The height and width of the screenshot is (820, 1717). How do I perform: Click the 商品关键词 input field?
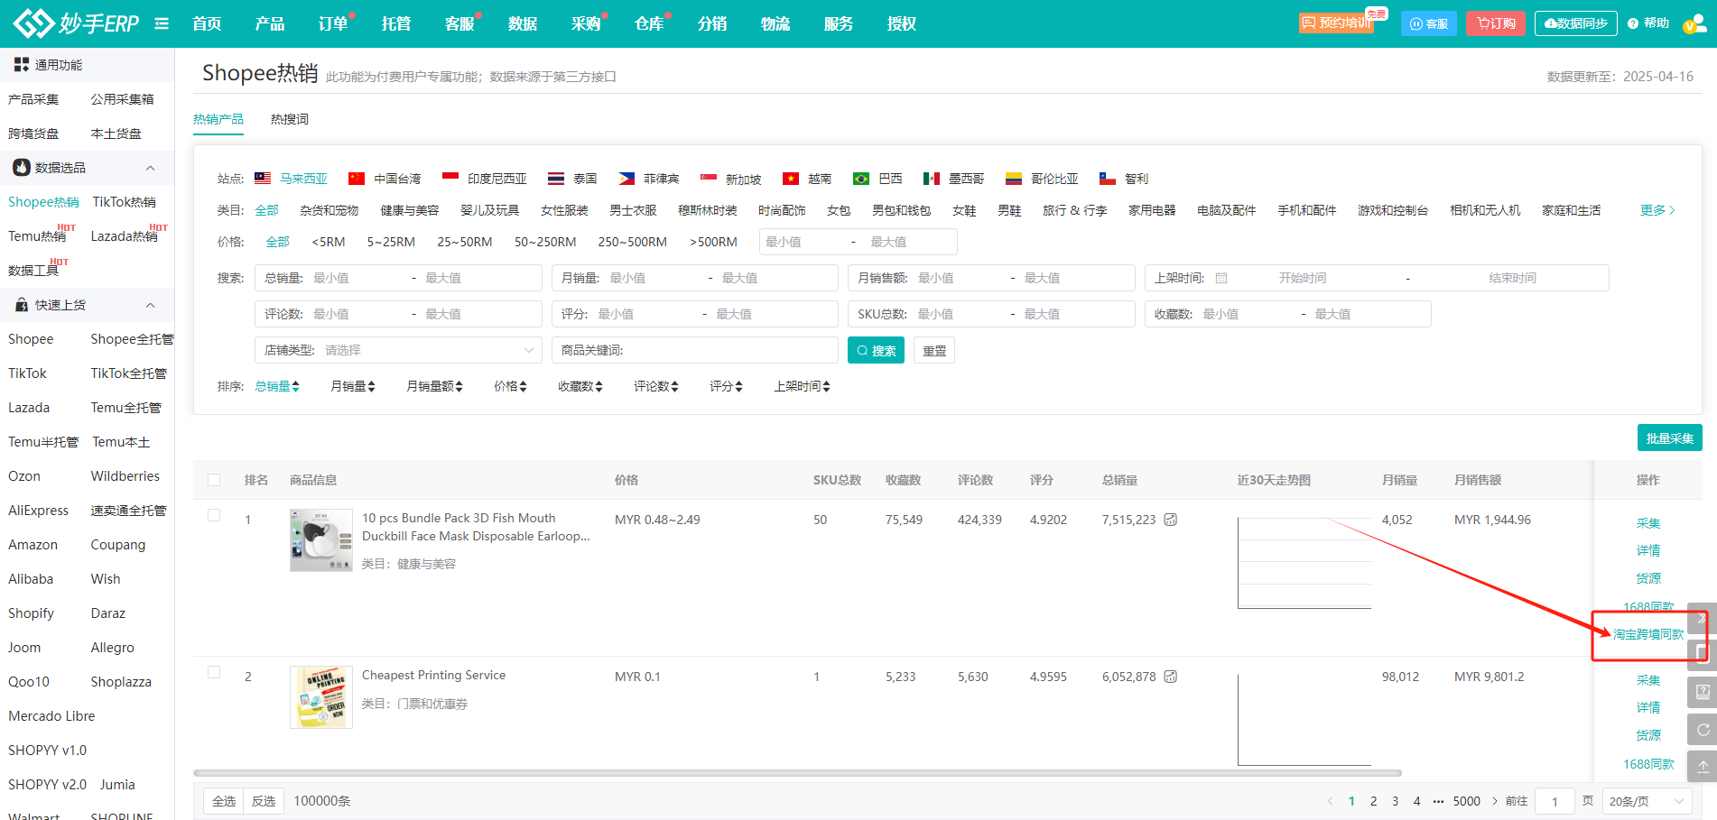click(x=695, y=350)
